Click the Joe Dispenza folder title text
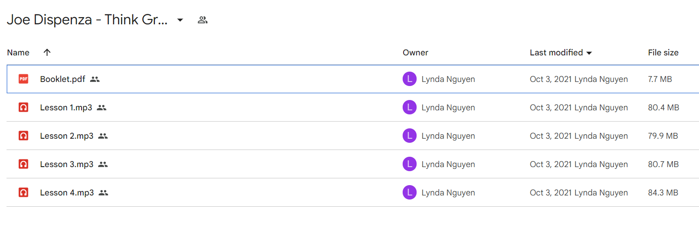The width and height of the screenshot is (699, 227). 87,20
